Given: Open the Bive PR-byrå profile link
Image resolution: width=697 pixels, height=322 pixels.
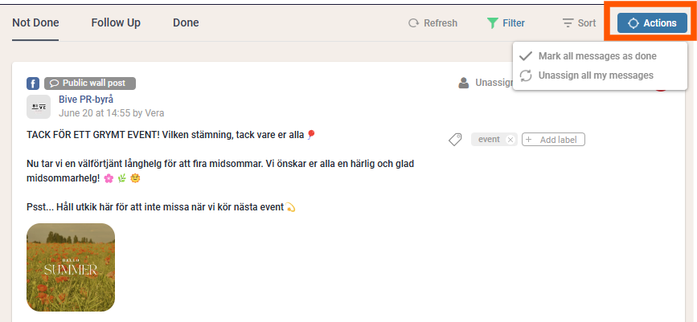Looking at the screenshot, I should 86,100.
